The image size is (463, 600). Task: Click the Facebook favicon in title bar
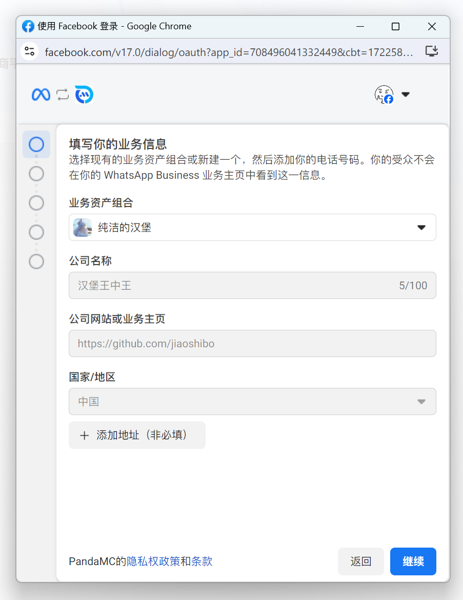tap(28, 26)
